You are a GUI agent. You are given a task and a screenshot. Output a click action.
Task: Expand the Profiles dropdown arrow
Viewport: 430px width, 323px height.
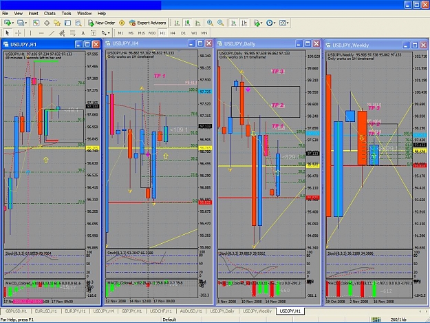[25, 23]
